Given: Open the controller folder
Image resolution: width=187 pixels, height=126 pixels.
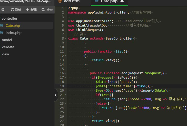Looking at the screenshot, I should tap(9, 18).
